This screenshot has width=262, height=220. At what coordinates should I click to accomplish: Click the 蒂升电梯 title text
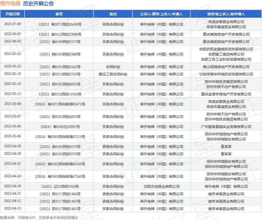(10, 4)
